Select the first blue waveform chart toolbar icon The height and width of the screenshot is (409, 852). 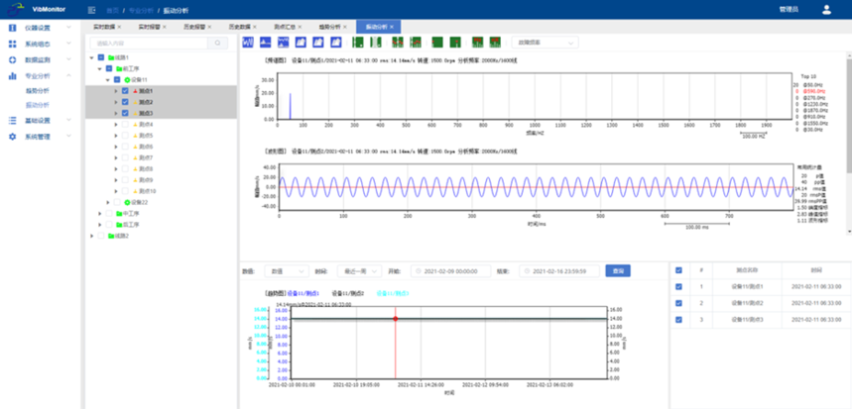(x=248, y=42)
